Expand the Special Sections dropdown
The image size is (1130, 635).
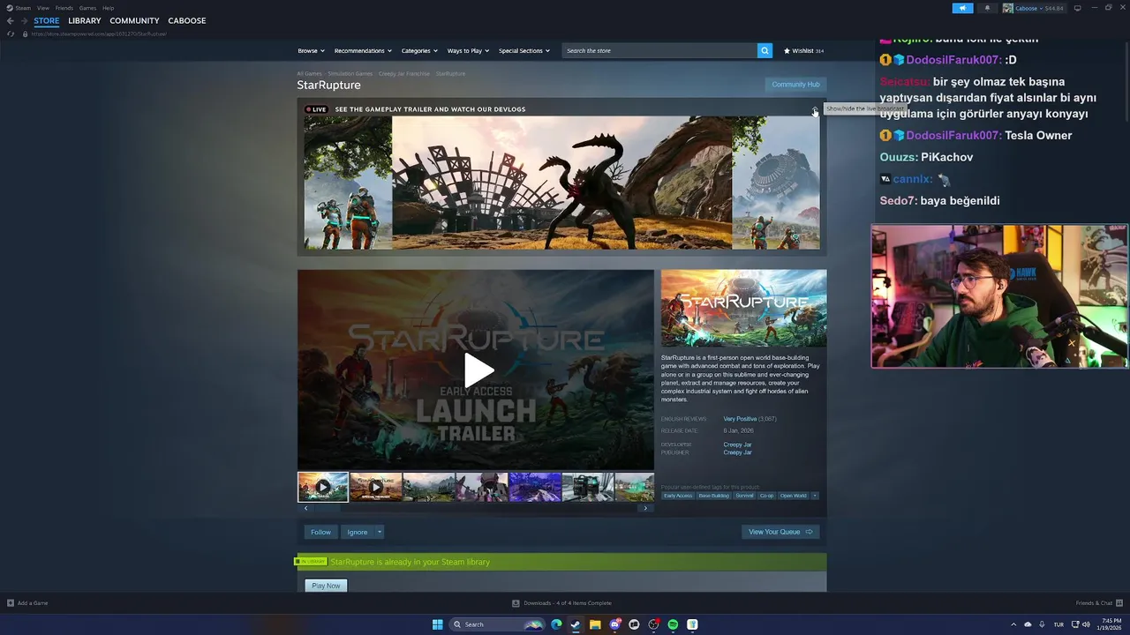coord(524,50)
